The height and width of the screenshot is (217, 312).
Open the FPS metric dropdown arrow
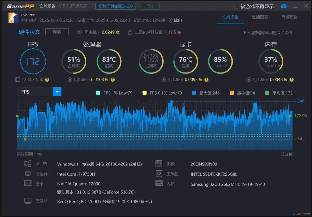click(57, 91)
